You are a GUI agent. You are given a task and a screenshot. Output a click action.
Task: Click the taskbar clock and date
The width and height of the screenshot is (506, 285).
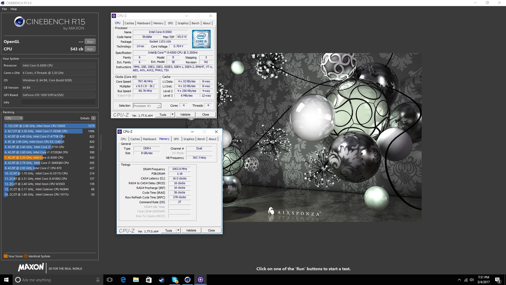483,280
